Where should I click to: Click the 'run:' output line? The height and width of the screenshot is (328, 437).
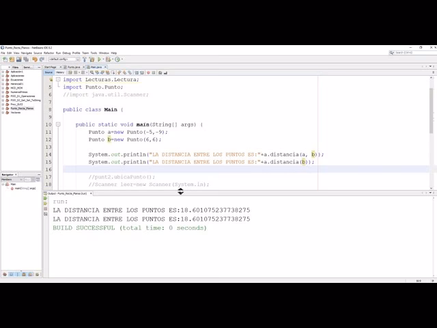tap(60, 202)
